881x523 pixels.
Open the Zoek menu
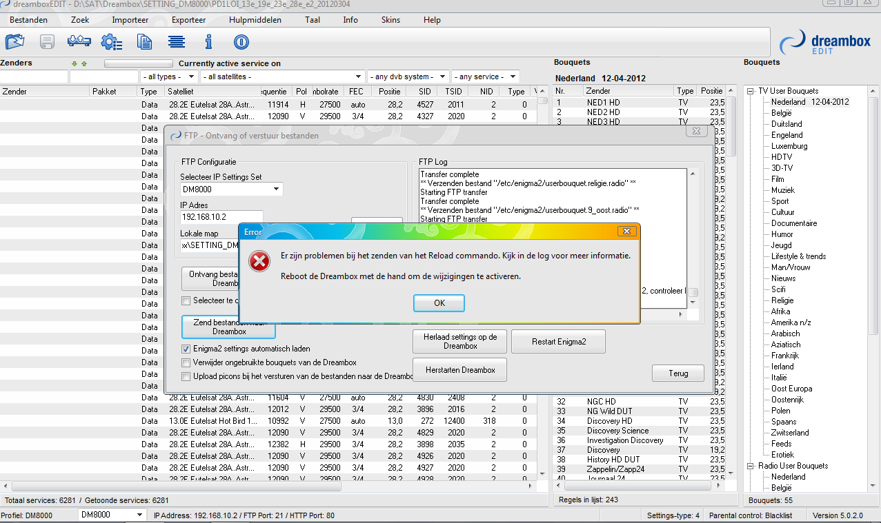point(80,20)
